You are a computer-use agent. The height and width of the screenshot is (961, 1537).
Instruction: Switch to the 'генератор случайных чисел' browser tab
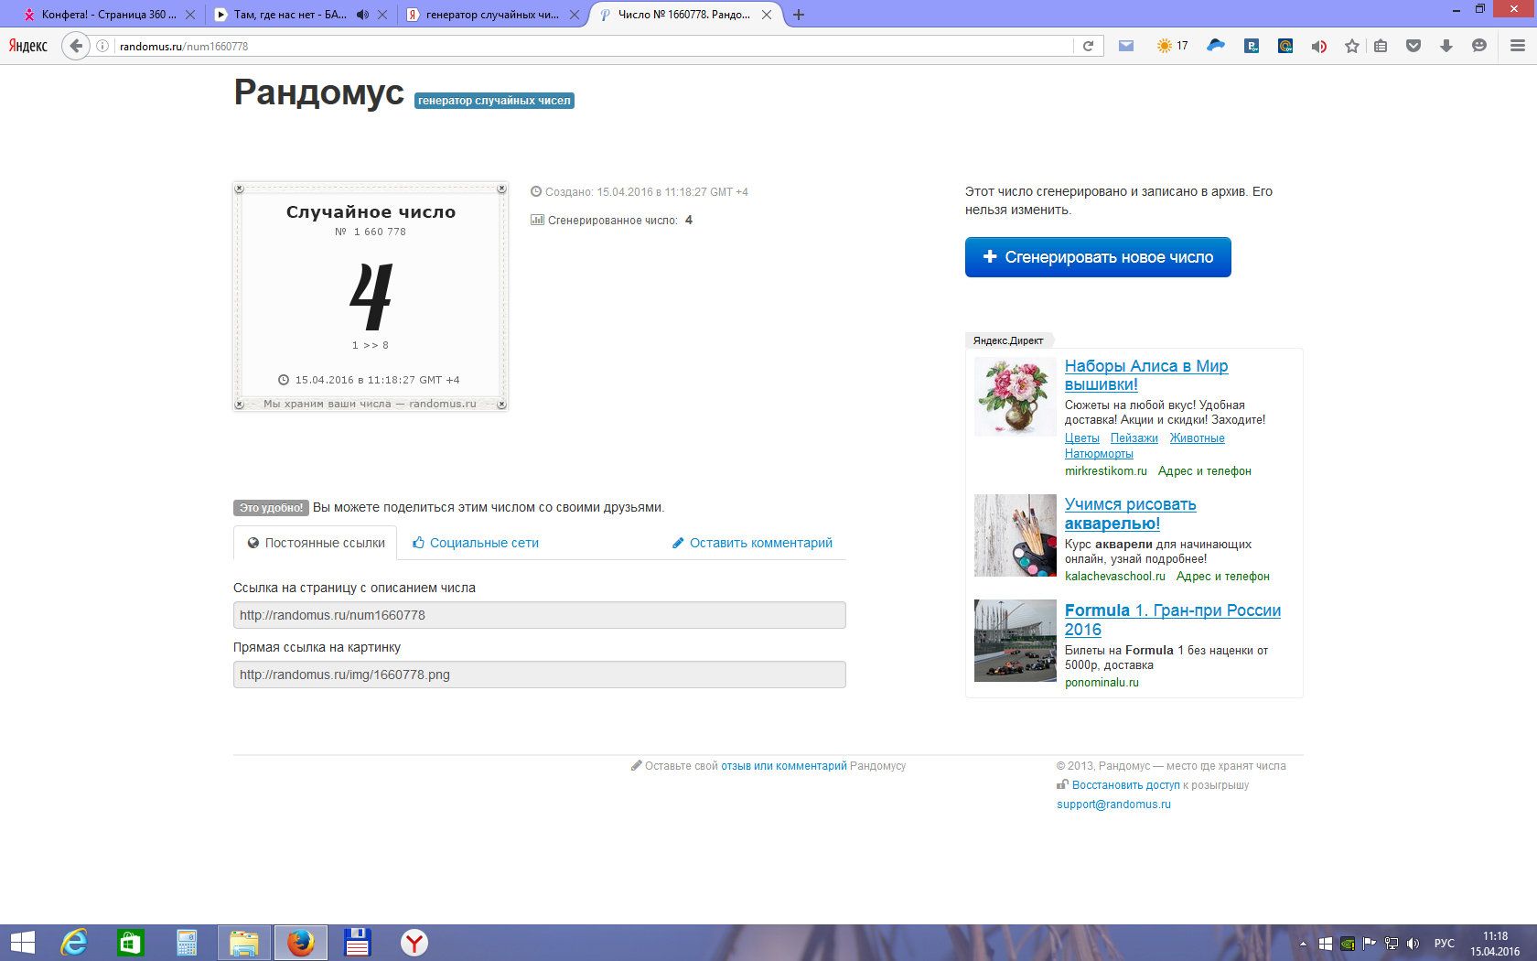tap(491, 15)
